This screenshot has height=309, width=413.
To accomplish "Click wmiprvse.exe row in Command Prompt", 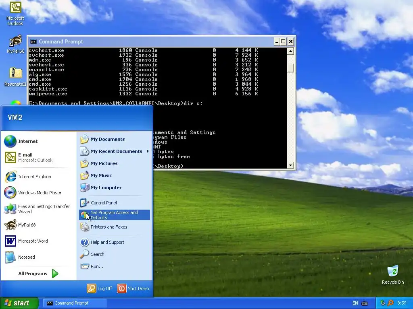I will coord(143,94).
